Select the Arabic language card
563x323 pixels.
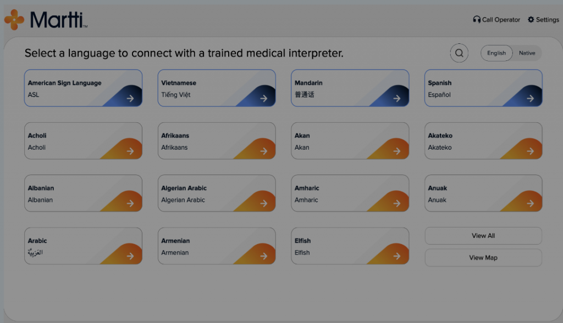coord(84,246)
